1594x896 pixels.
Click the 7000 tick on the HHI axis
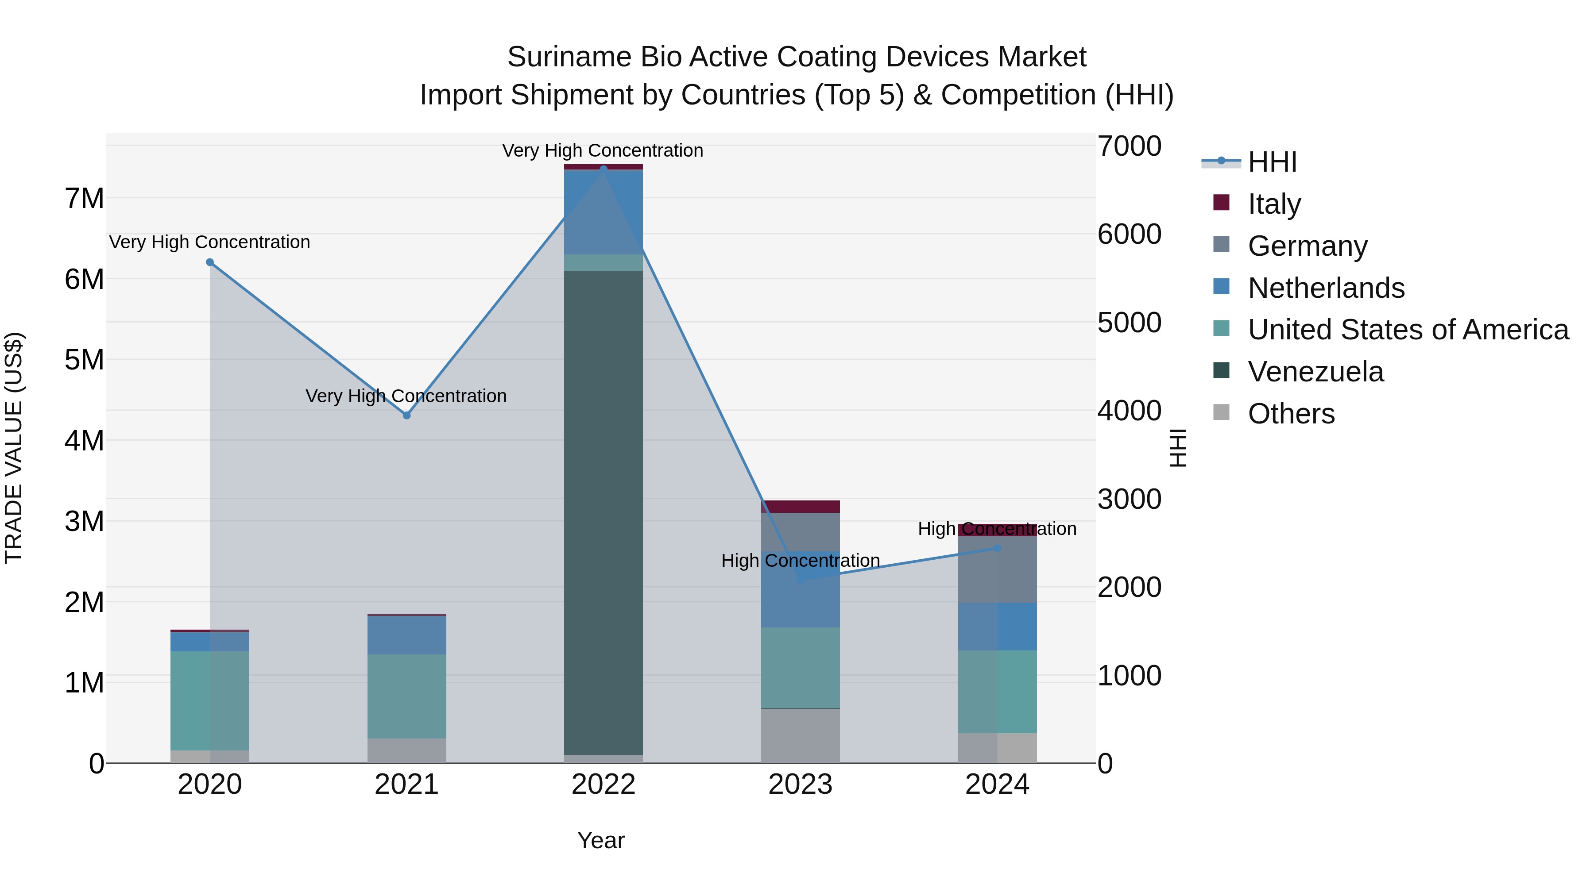click(x=1130, y=146)
